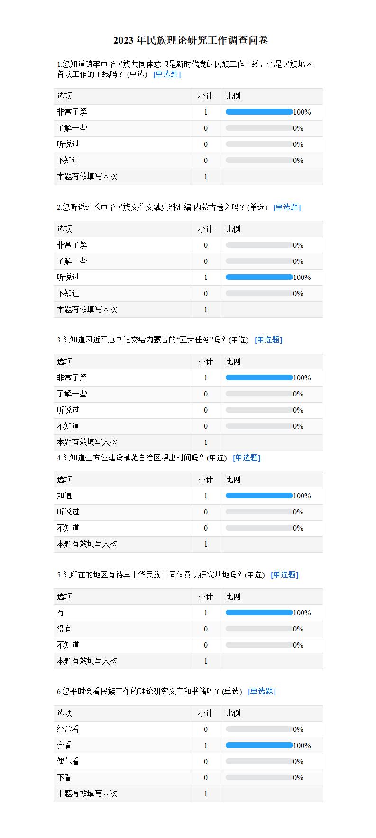This screenshot has width=376, height=838.
Task: Select the 知道 row in question 4
Action: point(188,496)
